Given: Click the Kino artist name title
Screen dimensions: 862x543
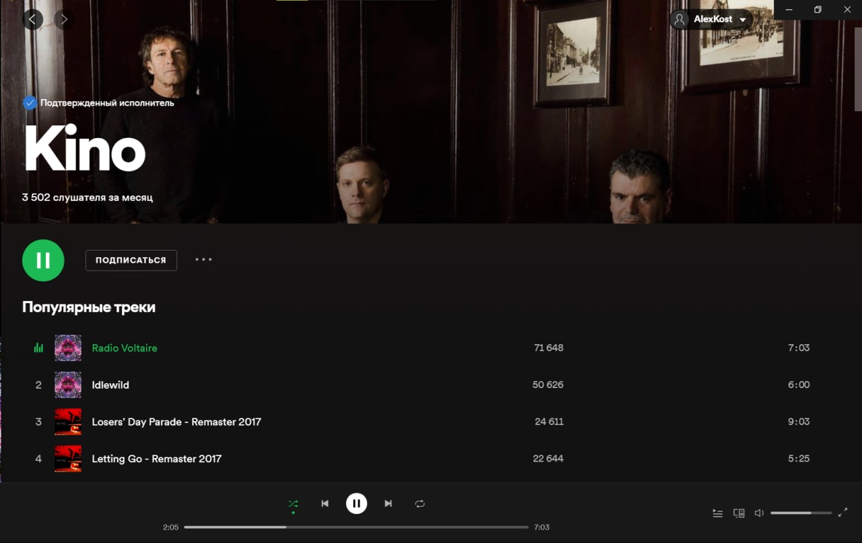Looking at the screenshot, I should click(85, 148).
